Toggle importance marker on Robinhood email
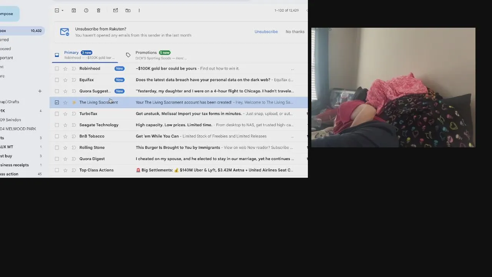 point(74,68)
